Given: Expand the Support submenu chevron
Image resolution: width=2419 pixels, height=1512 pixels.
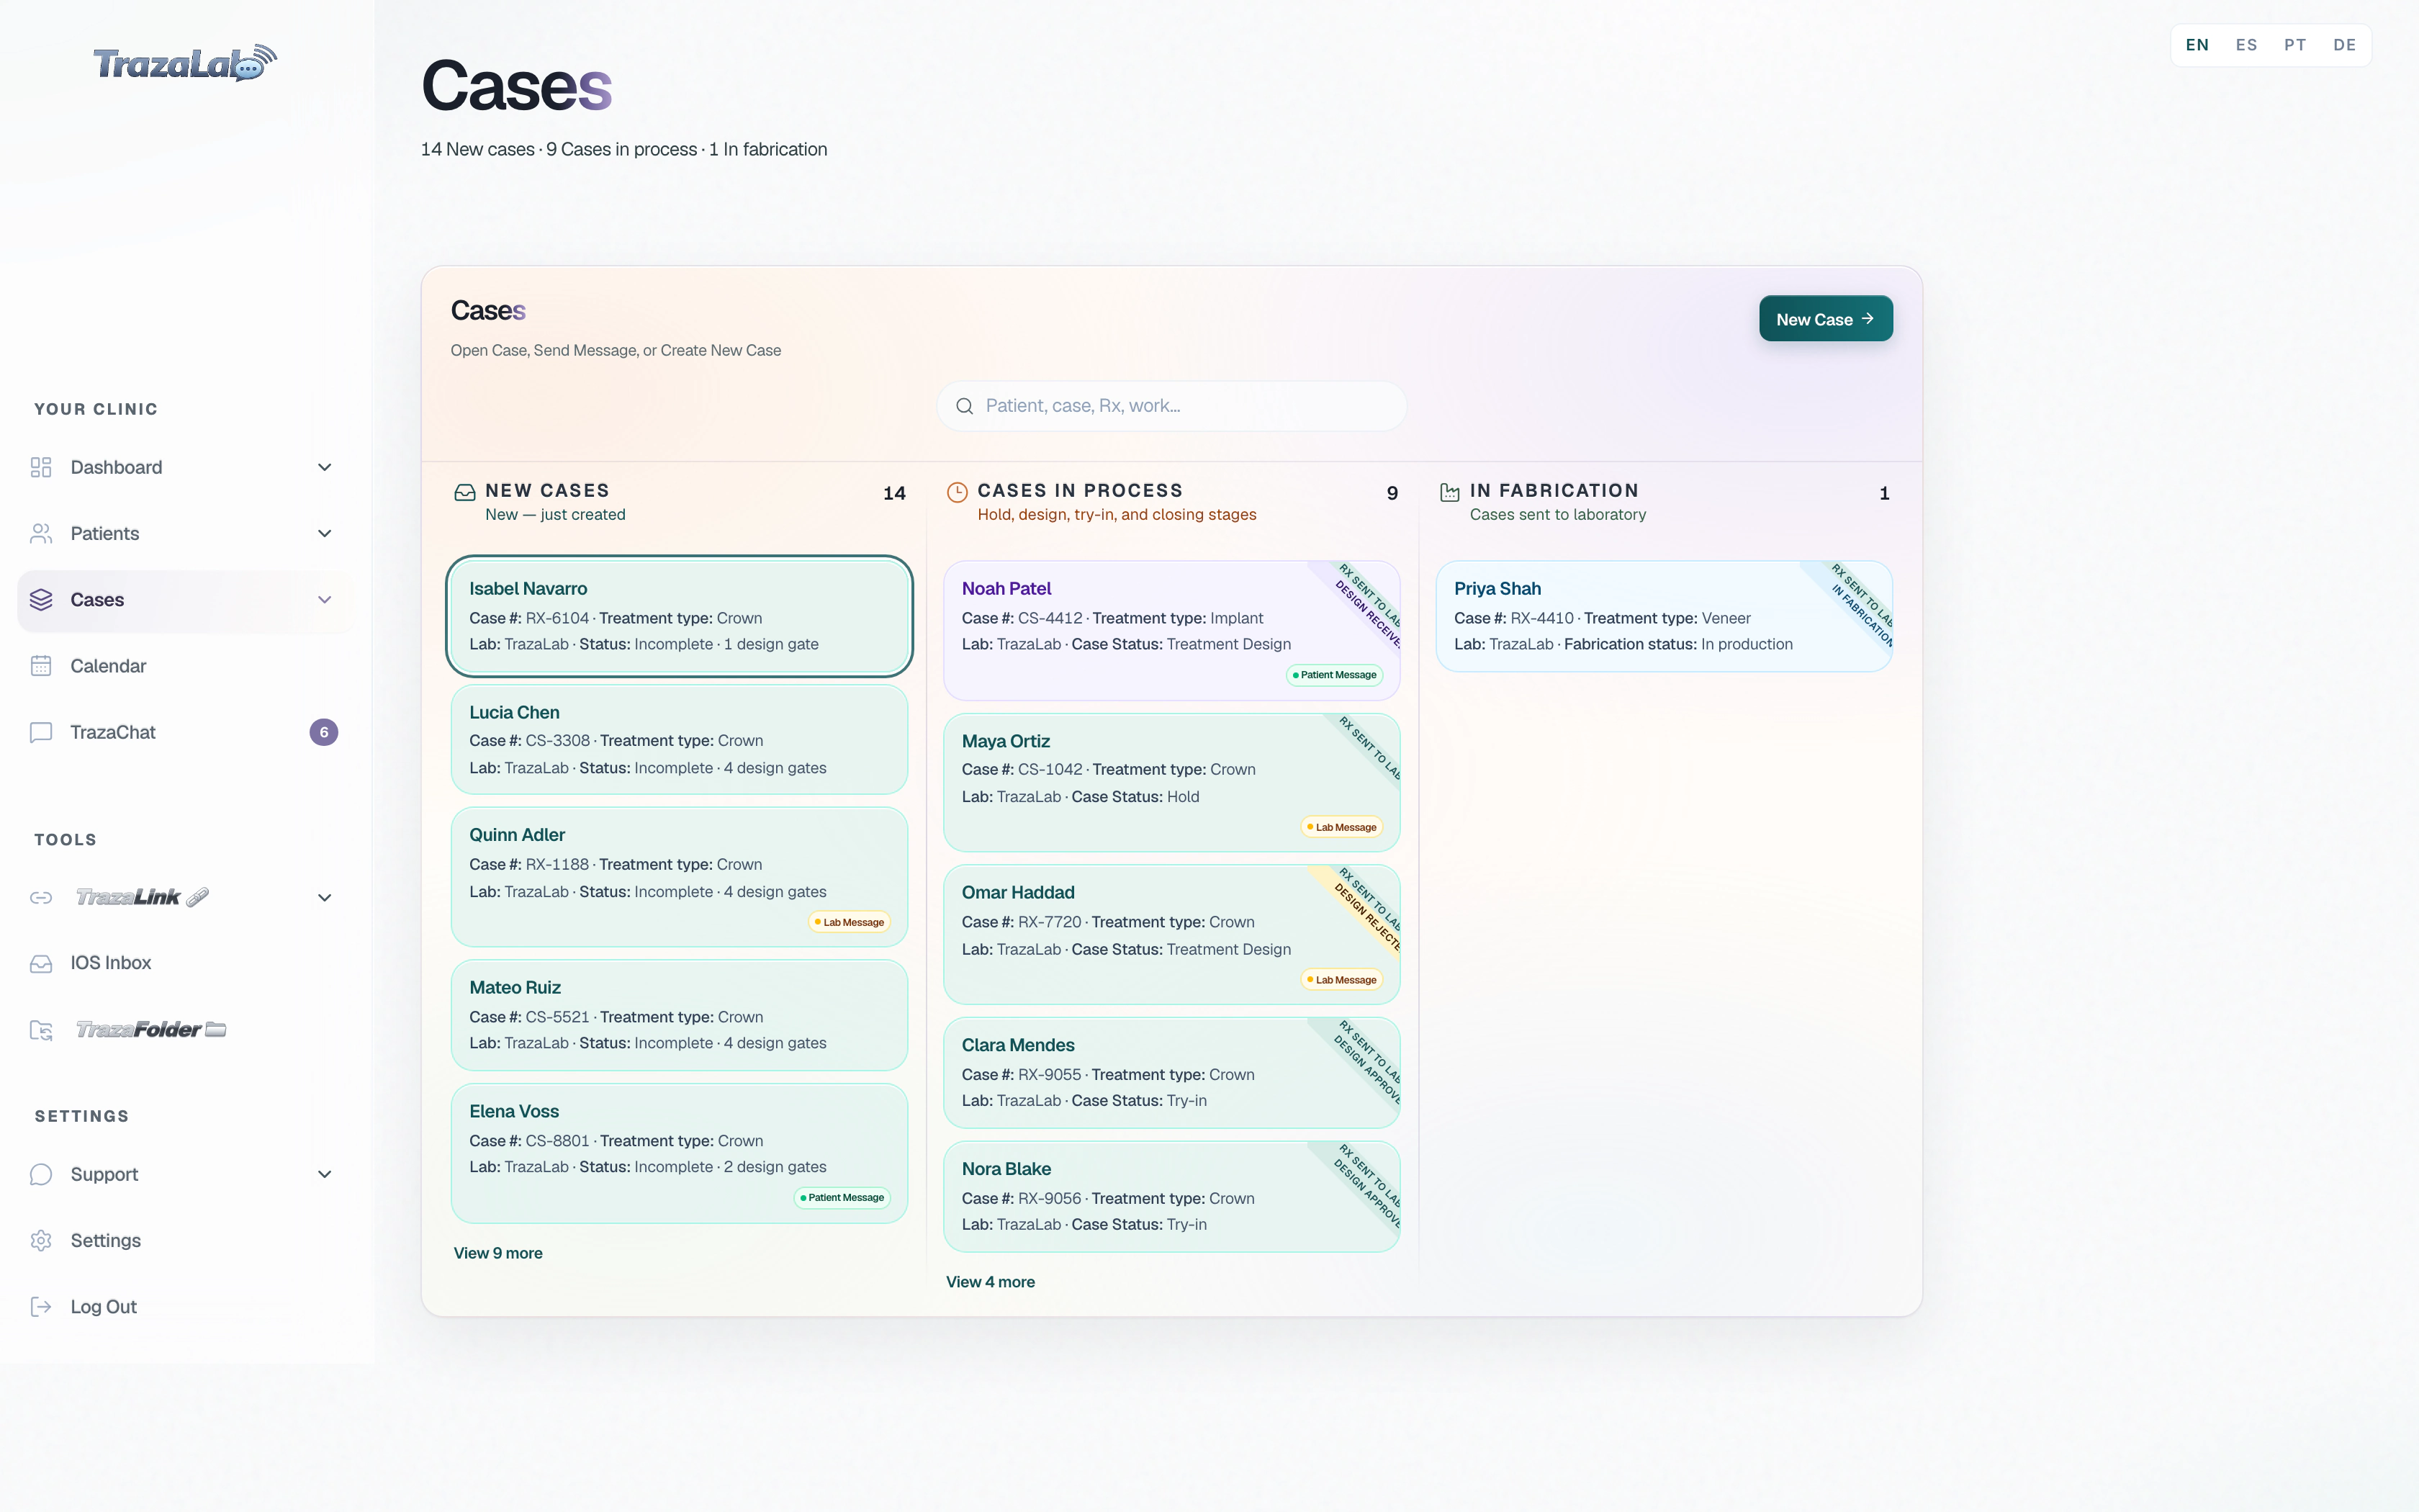Looking at the screenshot, I should [x=325, y=1174].
